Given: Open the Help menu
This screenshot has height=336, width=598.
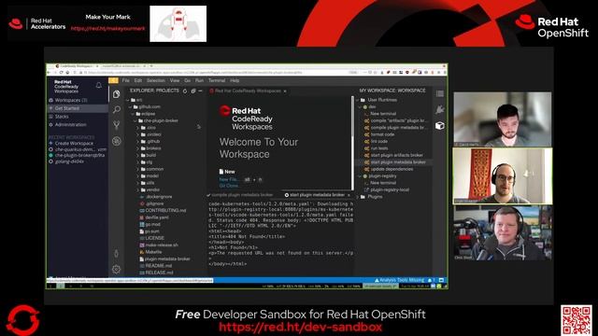Looking at the screenshot, I should pos(235,80).
